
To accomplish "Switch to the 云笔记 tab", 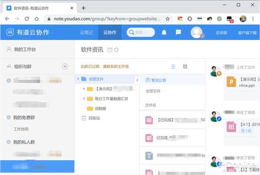I will (x=86, y=32).
